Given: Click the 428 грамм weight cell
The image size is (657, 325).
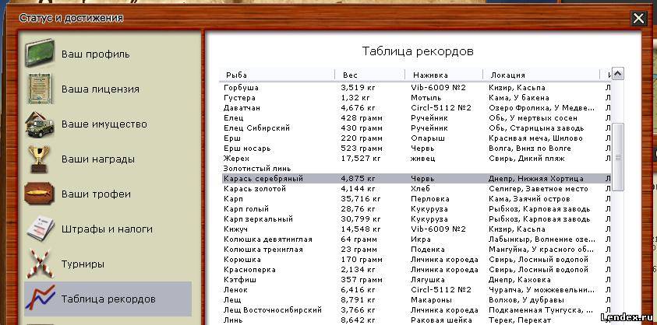Looking at the screenshot, I should tap(362, 118).
